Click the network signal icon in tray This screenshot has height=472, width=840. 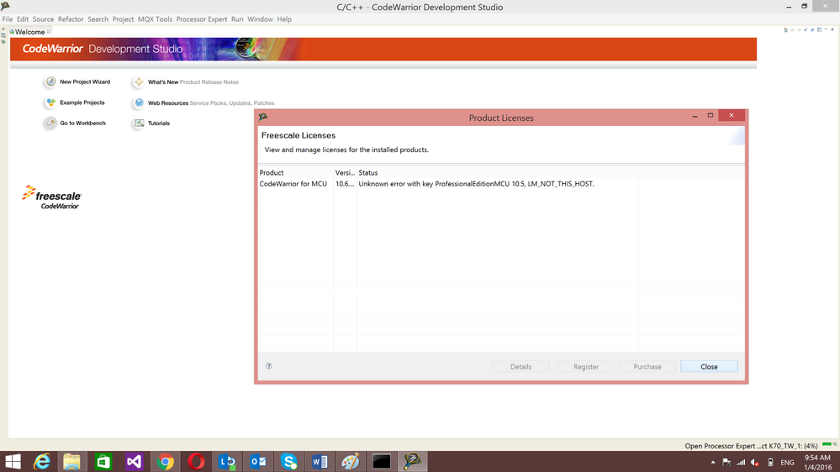(x=741, y=463)
